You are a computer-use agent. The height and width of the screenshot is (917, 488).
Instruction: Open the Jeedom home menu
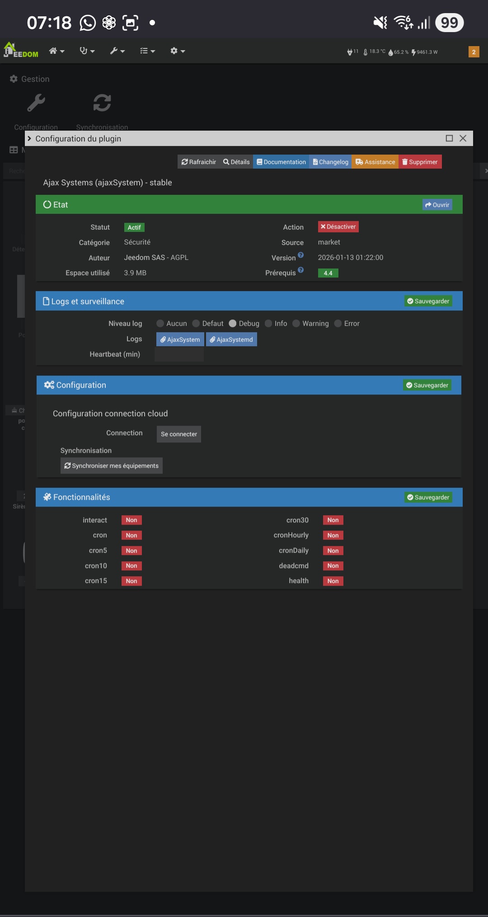click(x=56, y=51)
